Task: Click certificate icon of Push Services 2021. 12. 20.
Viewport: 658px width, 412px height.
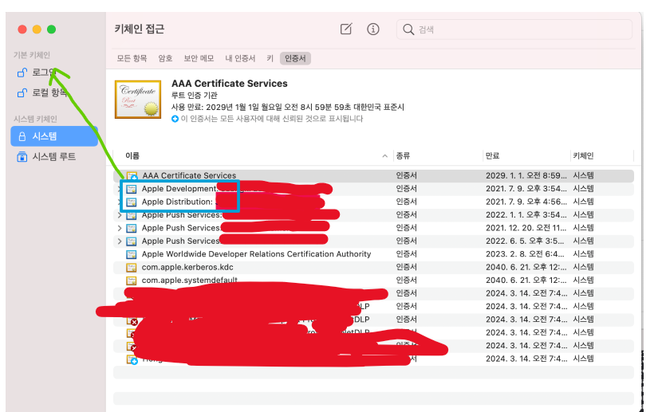Action: [x=132, y=229]
